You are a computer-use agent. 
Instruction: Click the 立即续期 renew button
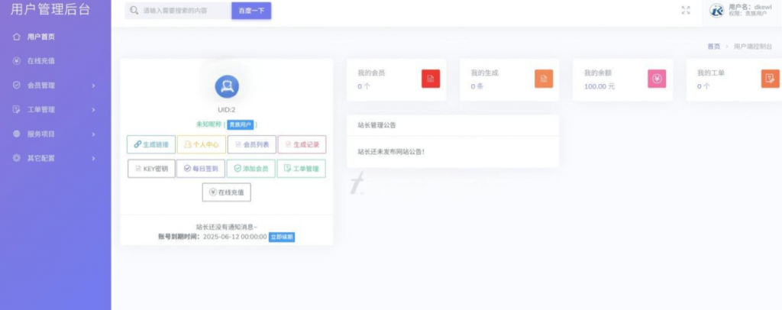[282, 237]
